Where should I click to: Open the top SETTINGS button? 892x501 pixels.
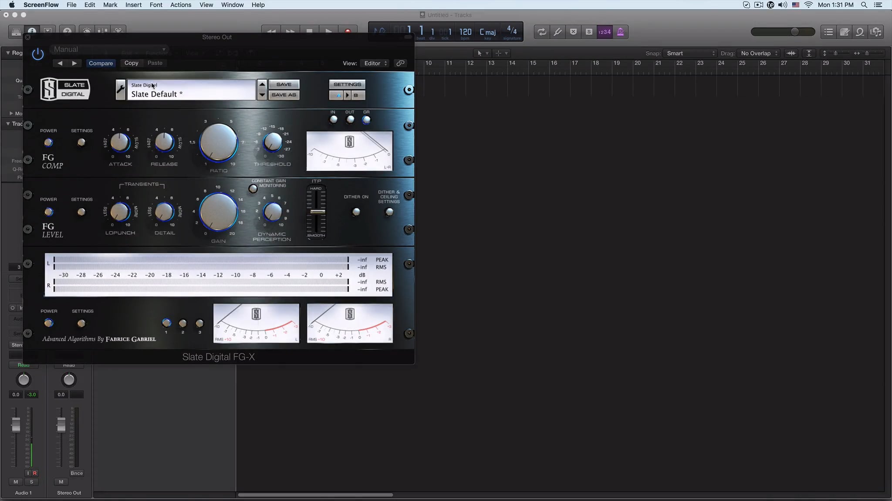tap(347, 84)
